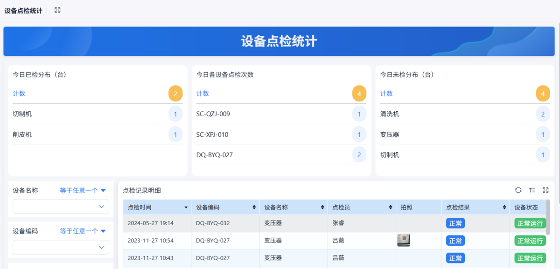Screen dimensions: 560x269
Task: Maximize the 点检记录明细 panel
Action: 546,190
